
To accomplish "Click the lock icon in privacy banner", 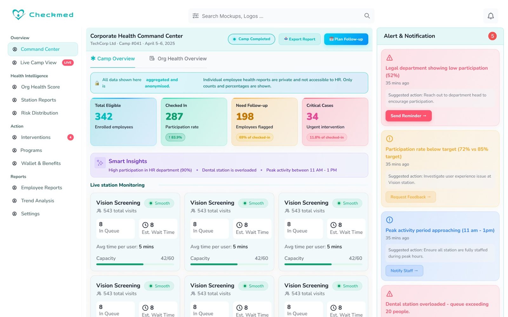I will (97, 83).
